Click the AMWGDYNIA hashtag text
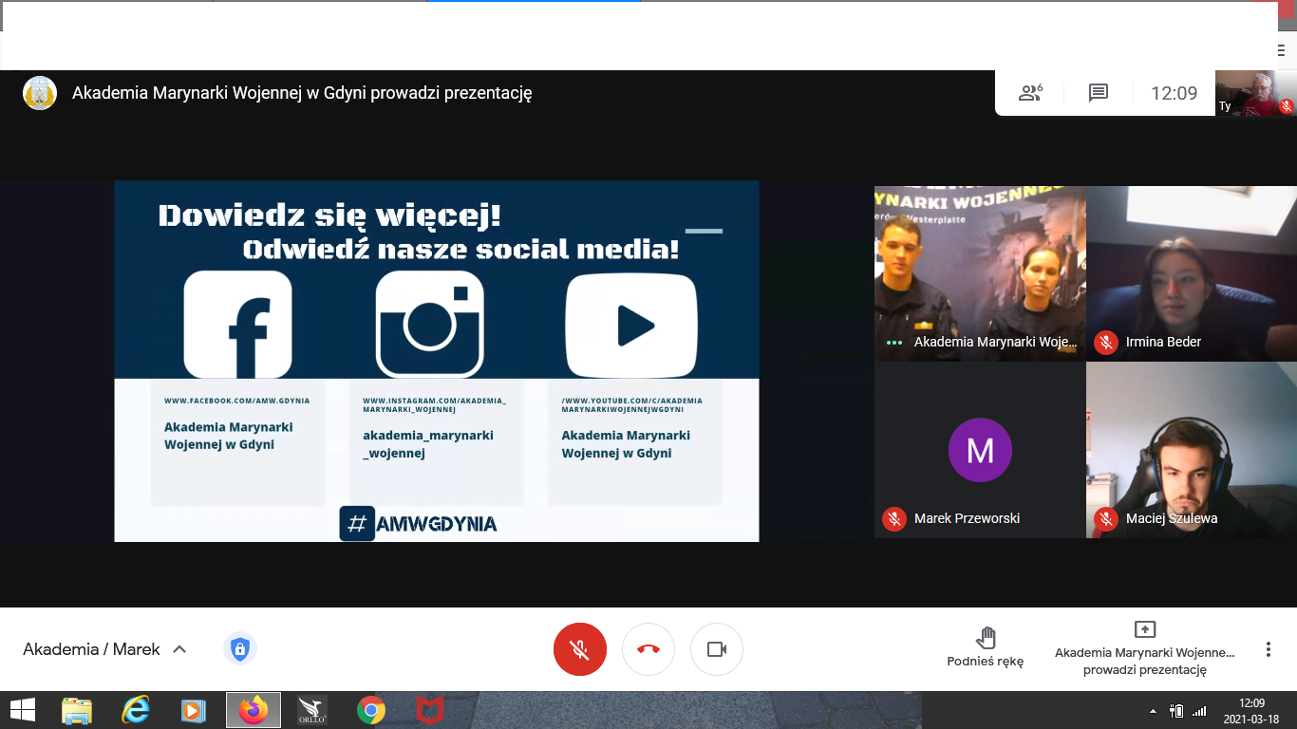 click(x=437, y=524)
